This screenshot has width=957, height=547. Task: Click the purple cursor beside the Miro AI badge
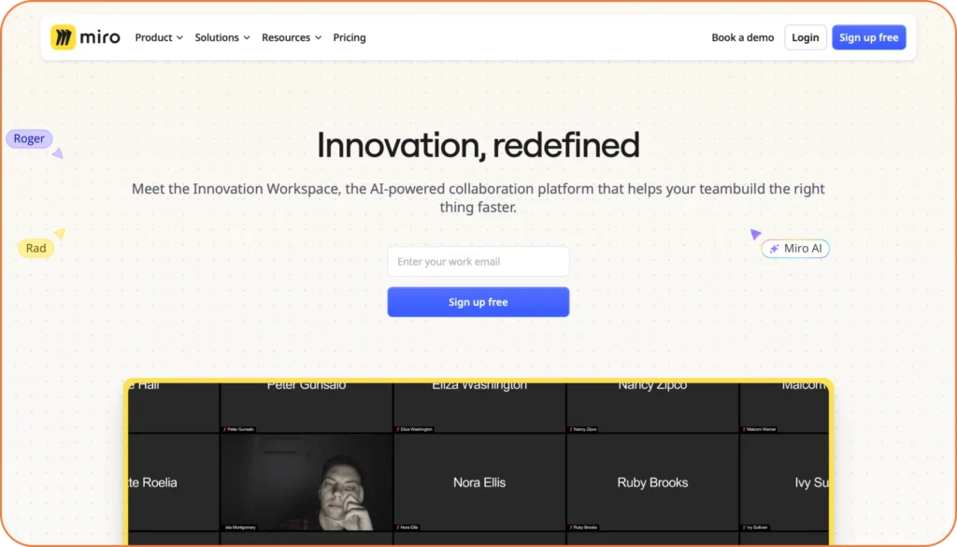753,233
